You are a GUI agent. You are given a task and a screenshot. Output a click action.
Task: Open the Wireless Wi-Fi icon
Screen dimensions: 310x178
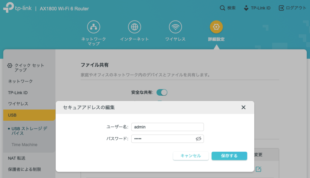[175, 27]
